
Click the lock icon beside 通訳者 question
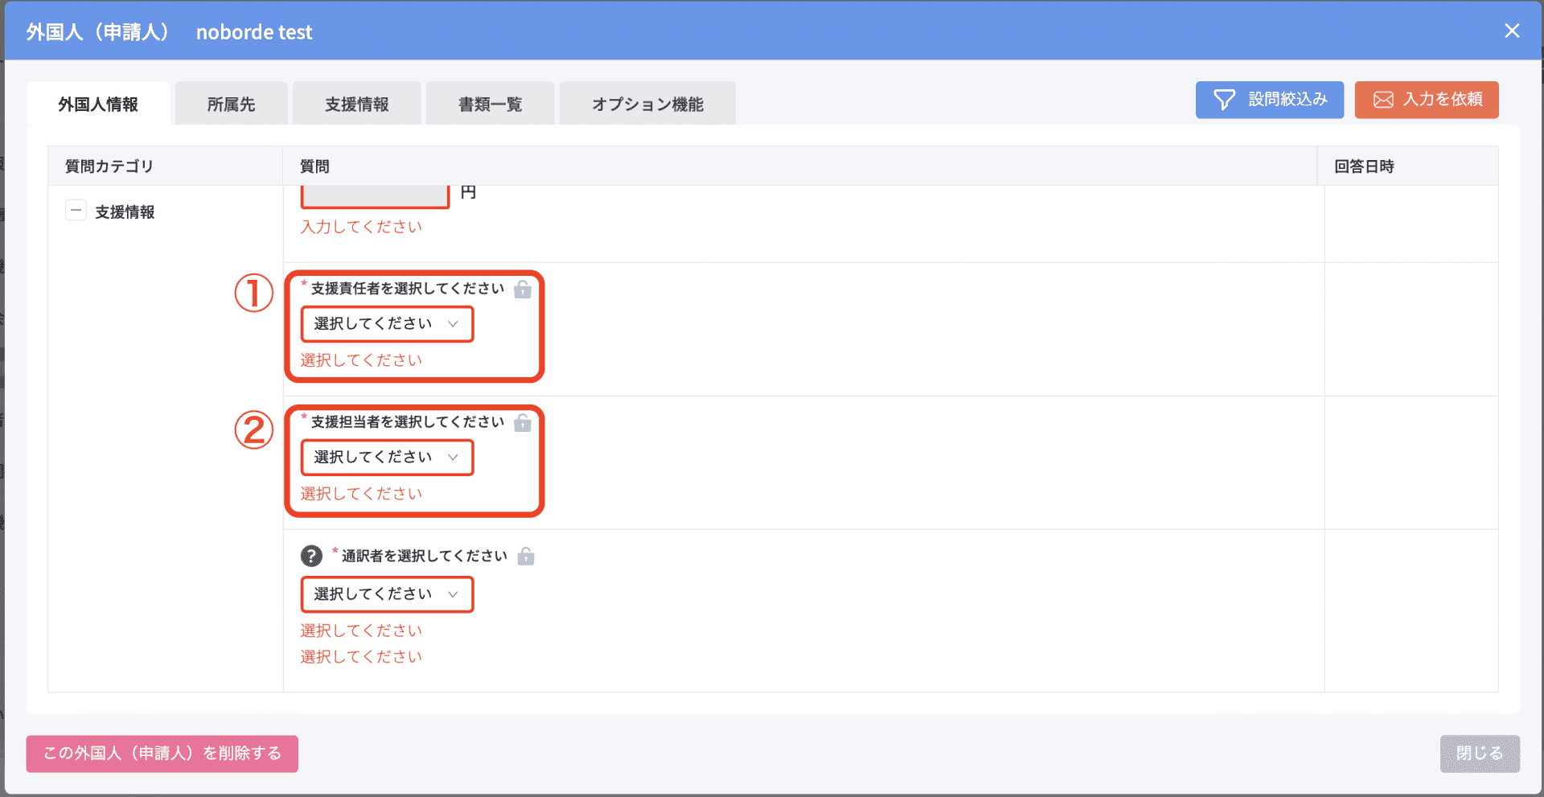point(526,557)
